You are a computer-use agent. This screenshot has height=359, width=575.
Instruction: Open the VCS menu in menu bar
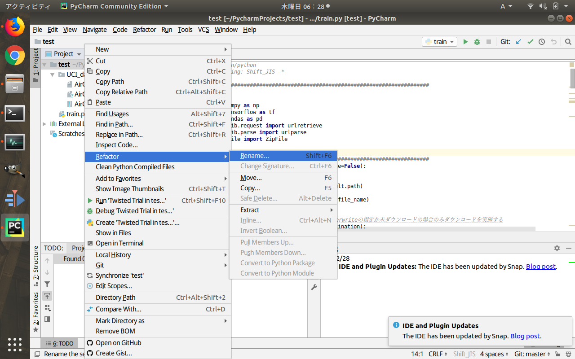pos(203,30)
